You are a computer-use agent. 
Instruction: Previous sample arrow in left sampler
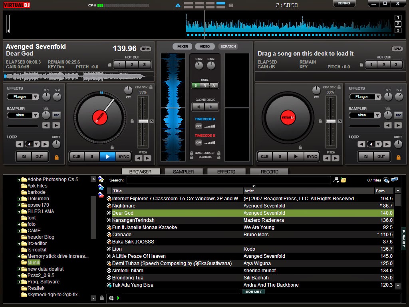point(46,125)
